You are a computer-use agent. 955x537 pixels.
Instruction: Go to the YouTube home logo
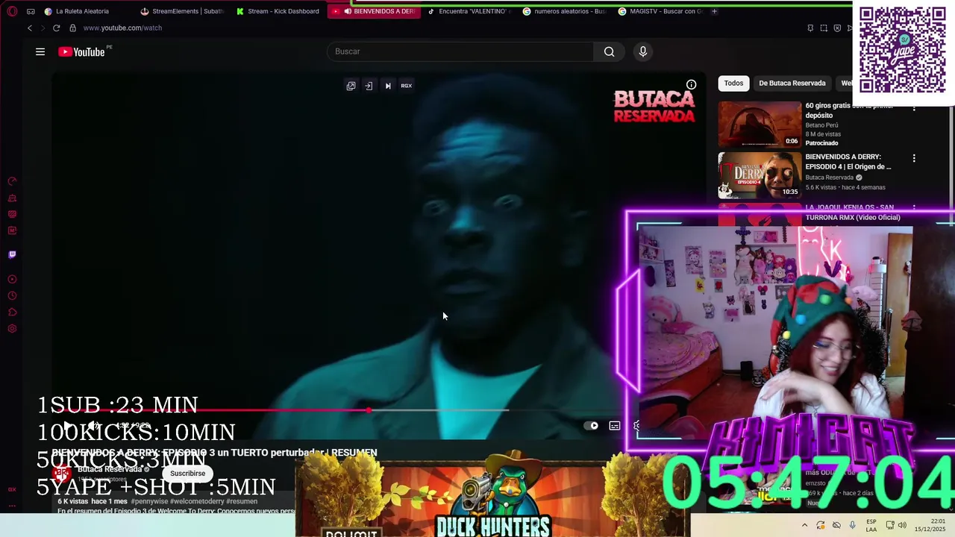[81, 51]
